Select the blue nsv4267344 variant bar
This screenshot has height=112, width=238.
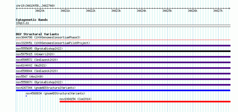coord(123,90)
